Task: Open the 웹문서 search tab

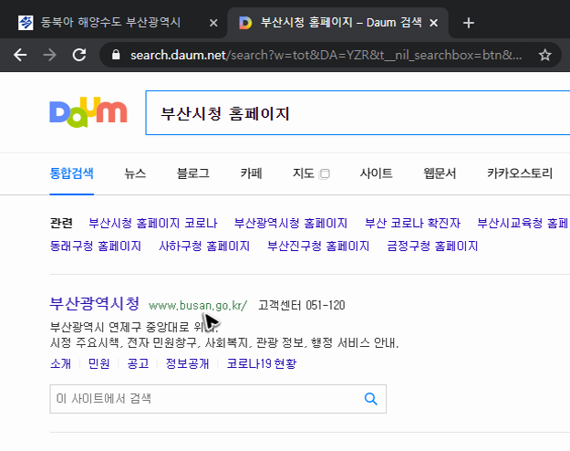Action: 440,173
